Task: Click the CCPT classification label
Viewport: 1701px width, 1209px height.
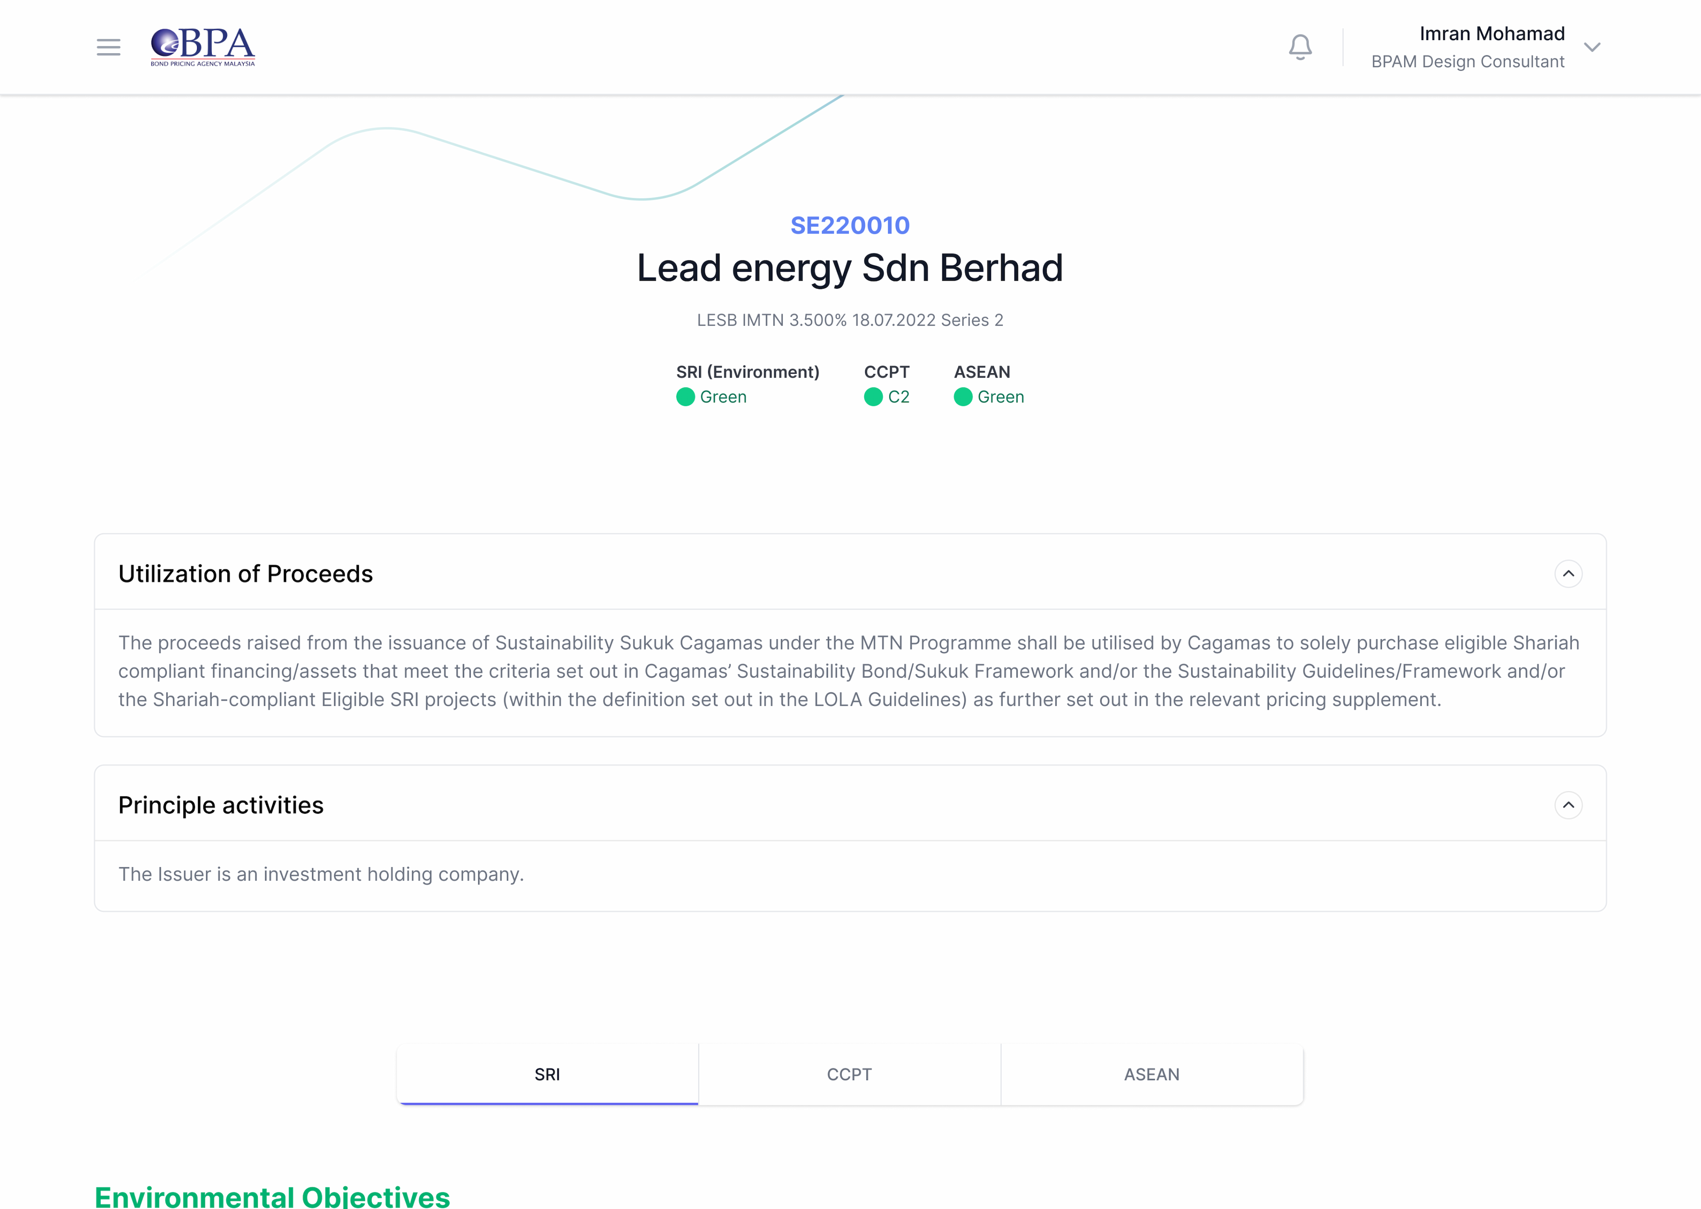Action: coord(886,371)
